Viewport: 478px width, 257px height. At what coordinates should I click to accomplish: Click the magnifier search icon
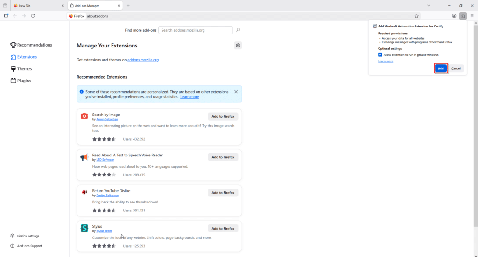click(238, 30)
